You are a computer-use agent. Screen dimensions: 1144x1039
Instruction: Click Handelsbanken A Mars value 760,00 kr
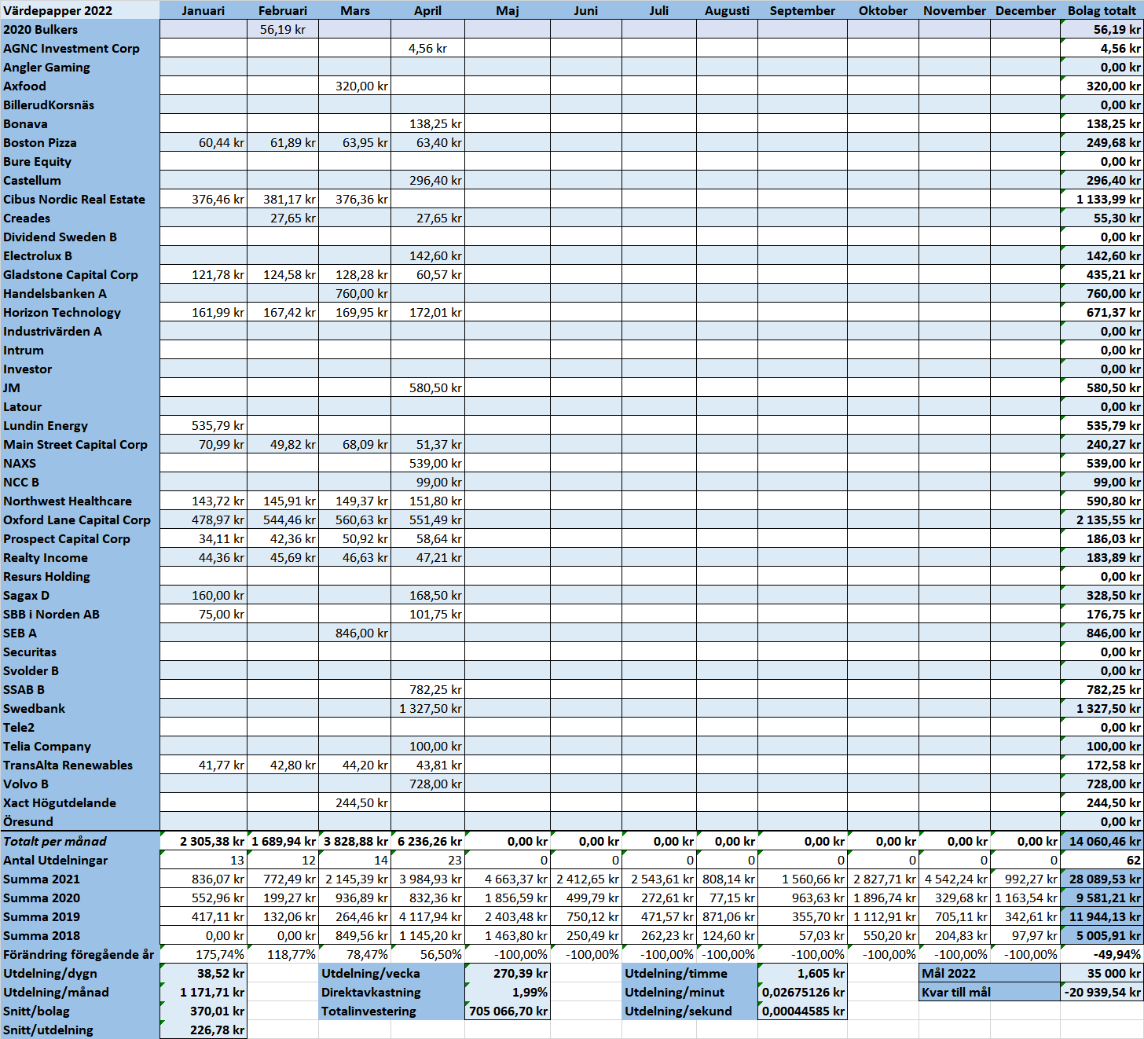355,293
